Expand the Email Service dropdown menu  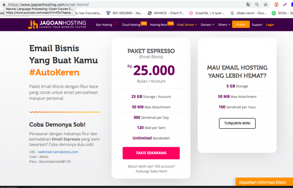[187, 25]
